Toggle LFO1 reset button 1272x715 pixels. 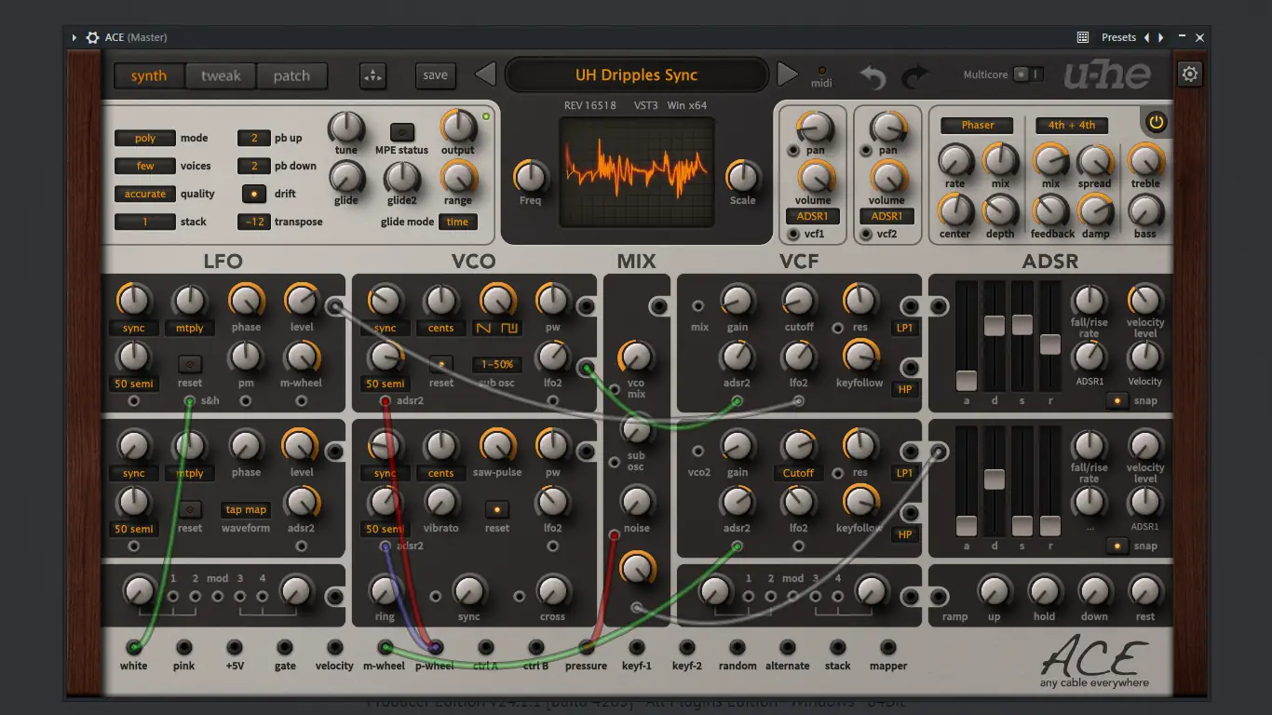click(x=190, y=364)
